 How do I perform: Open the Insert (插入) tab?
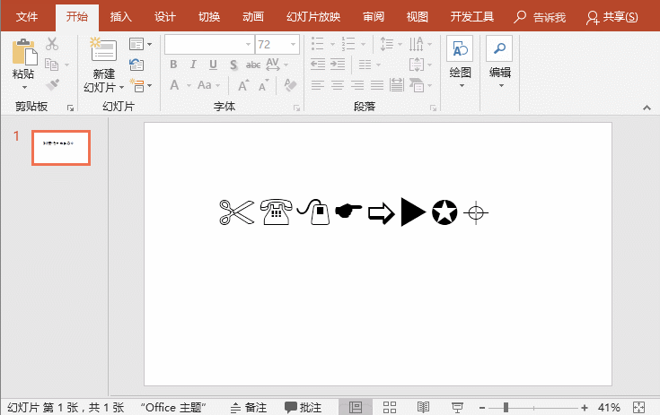pyautogui.click(x=120, y=17)
